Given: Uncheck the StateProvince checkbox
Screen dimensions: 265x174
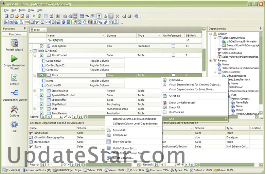Looking at the screenshot, I should tap(41, 91).
